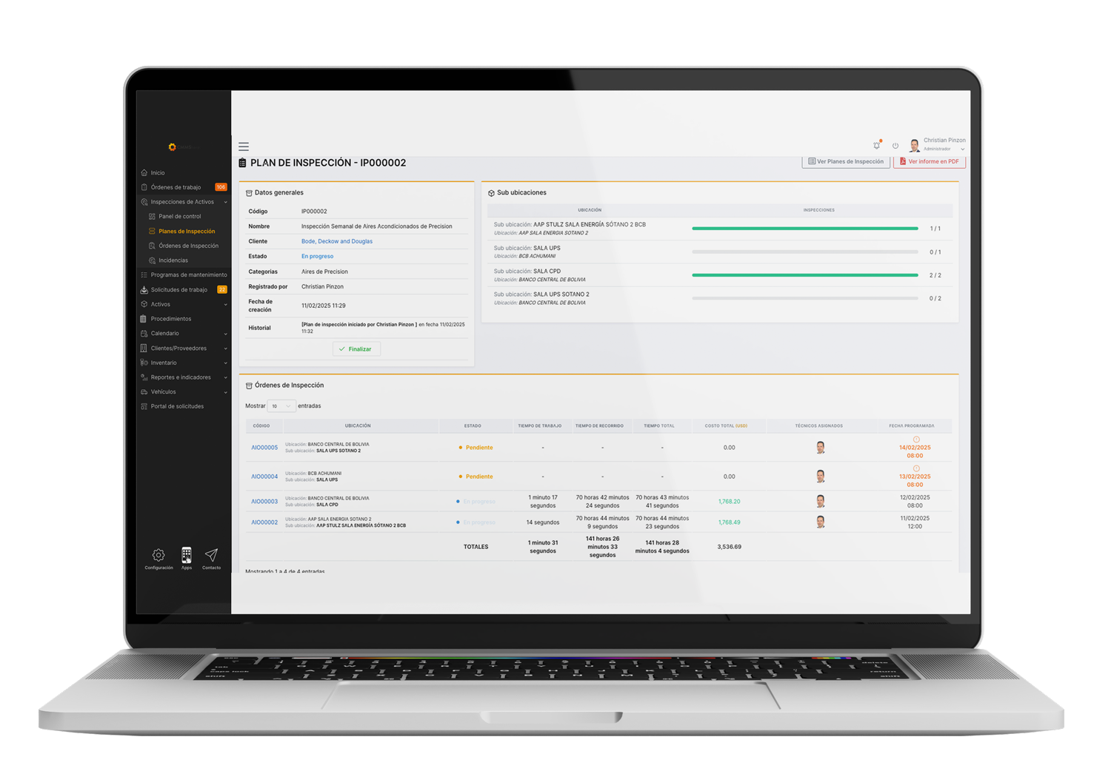Open inspection order AIO00003 link
This screenshot has height=771, width=1111.
point(264,502)
